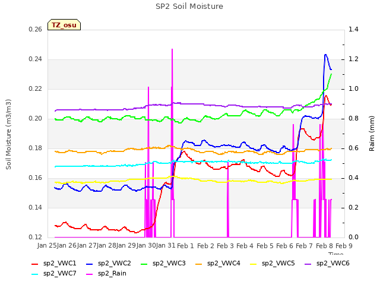Screen dimensions: 380x285
Task: Click the yellow sp2_VWC5 legend swatch
Action: point(253,264)
